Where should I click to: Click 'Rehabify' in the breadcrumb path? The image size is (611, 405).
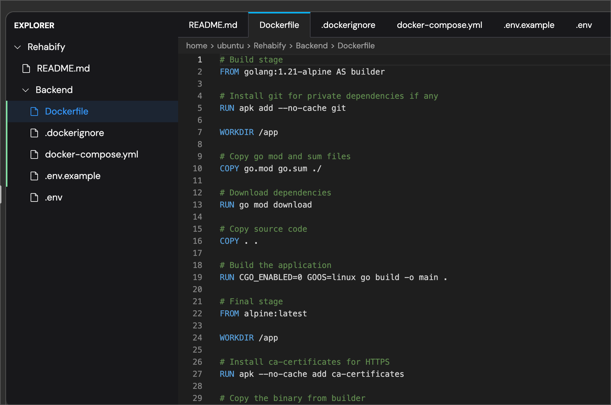click(270, 46)
